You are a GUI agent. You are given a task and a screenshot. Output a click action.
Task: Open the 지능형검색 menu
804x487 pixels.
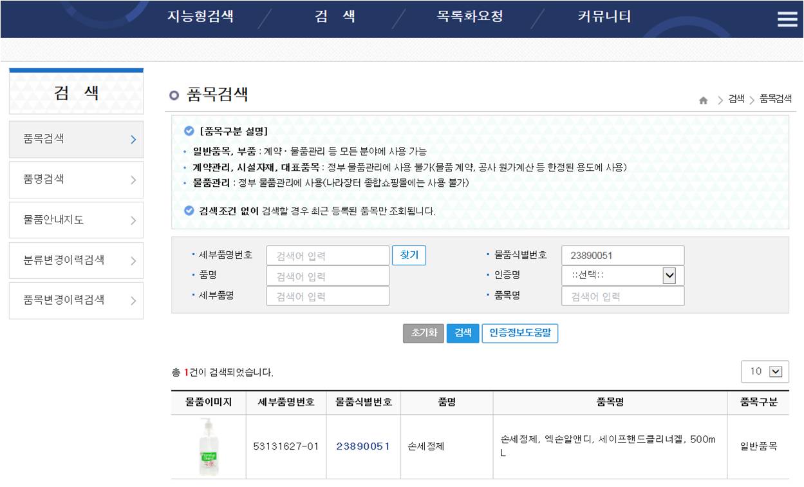200,17
